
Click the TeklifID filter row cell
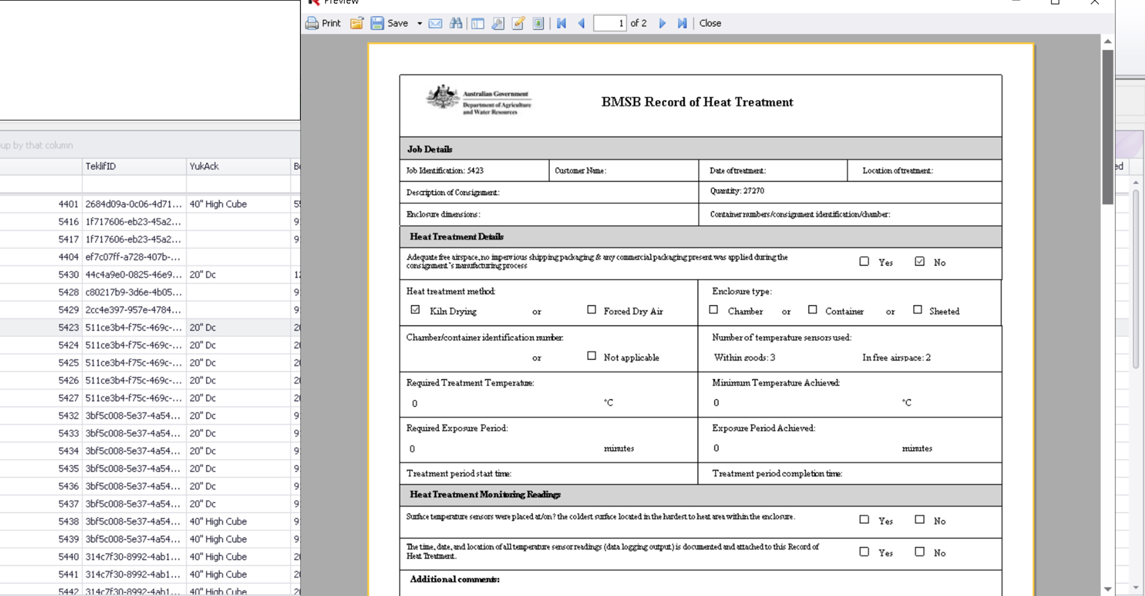(x=134, y=185)
